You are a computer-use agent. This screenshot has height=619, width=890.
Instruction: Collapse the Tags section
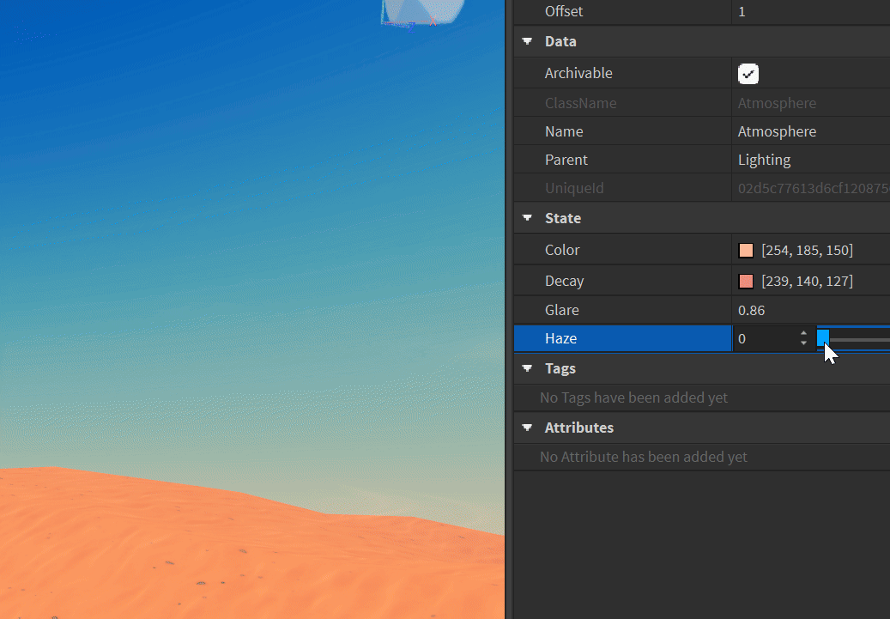(527, 368)
